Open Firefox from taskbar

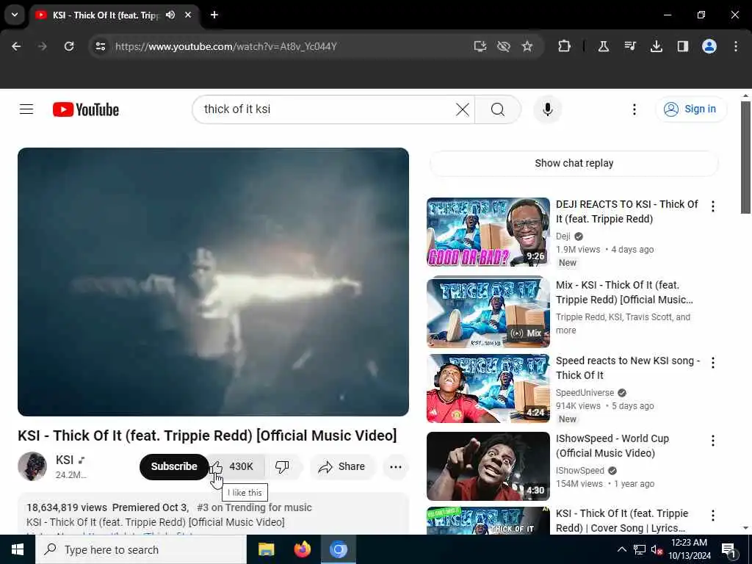pyautogui.click(x=302, y=549)
